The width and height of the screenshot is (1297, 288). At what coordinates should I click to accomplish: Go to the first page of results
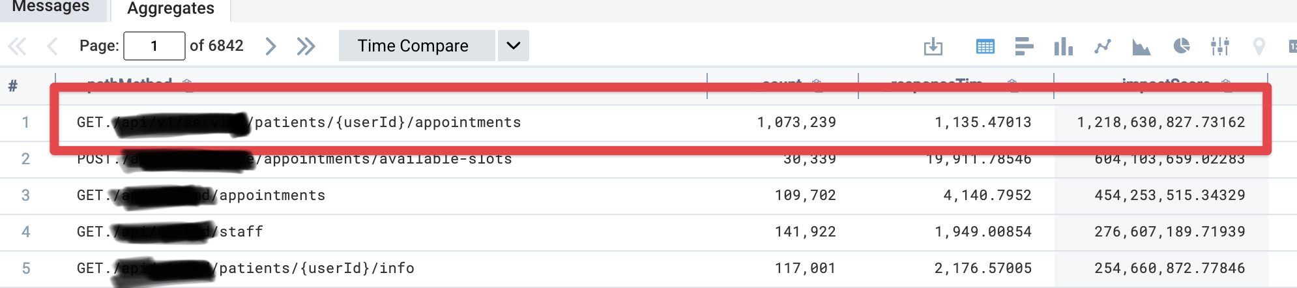pyautogui.click(x=18, y=46)
